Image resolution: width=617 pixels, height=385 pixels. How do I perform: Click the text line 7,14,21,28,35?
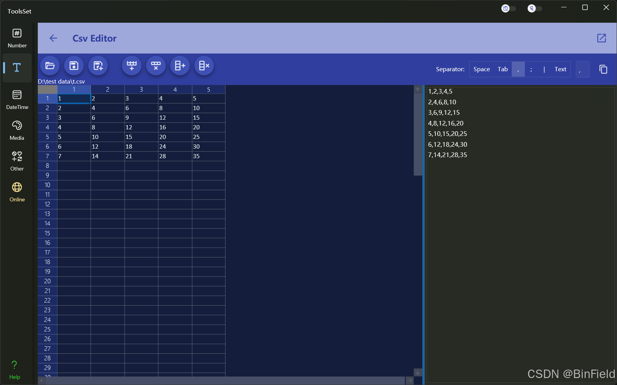[x=447, y=155]
